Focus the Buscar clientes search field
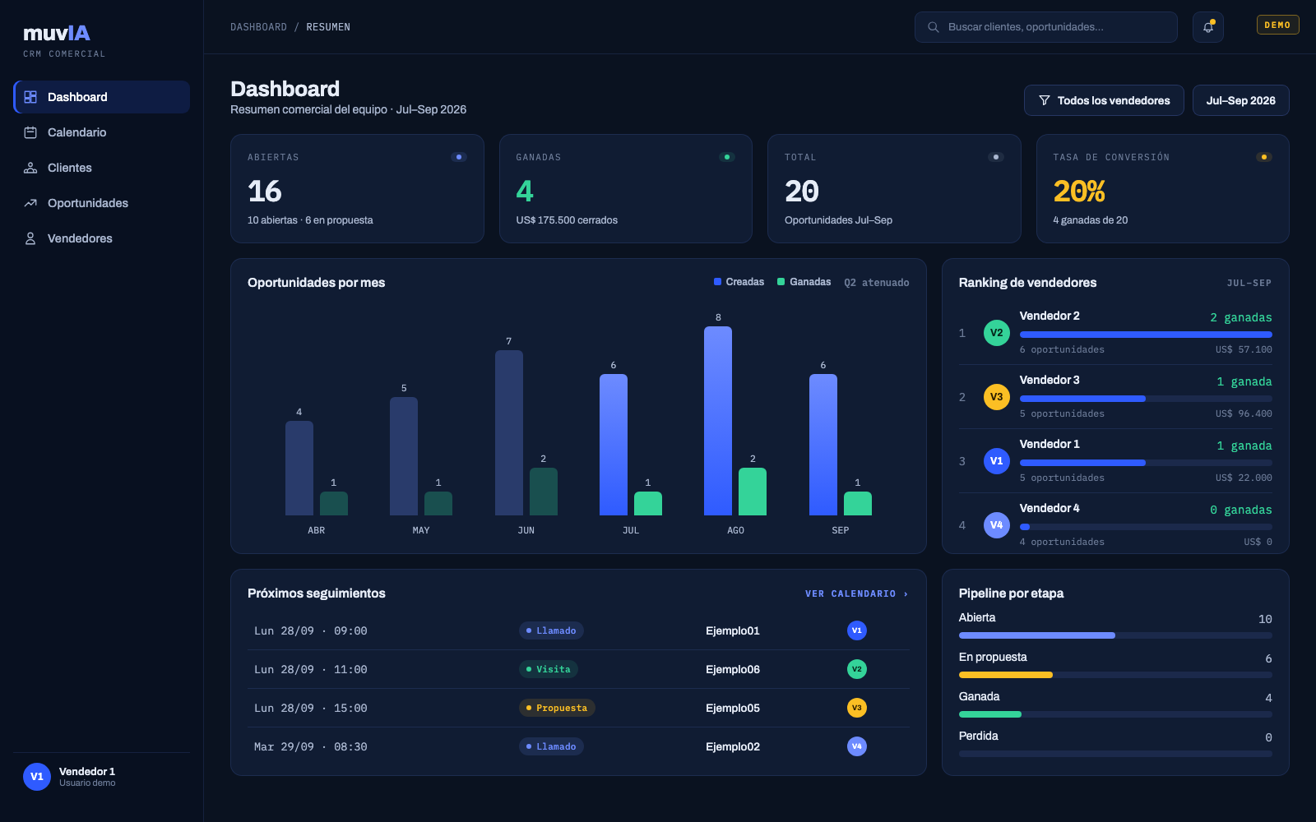 (x=1046, y=27)
